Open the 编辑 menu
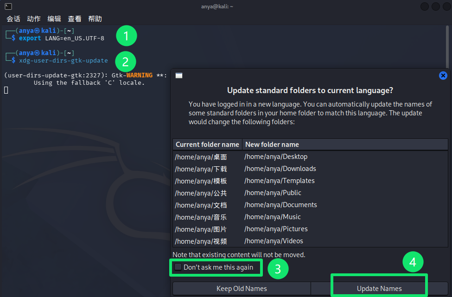Viewport: 452px width, 297px height. (x=54, y=19)
